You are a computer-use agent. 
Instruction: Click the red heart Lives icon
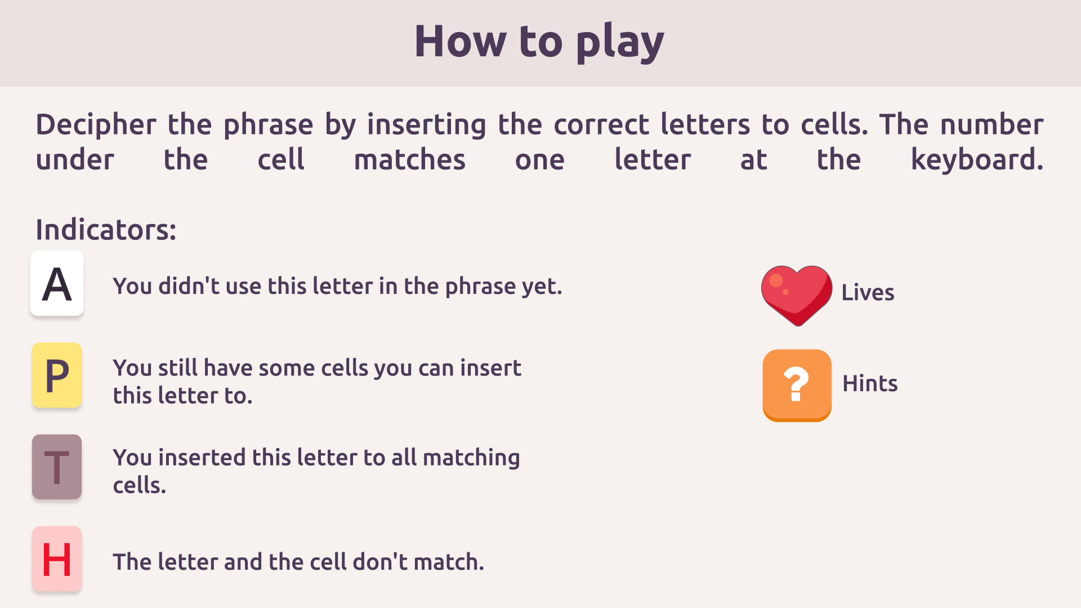tap(796, 294)
